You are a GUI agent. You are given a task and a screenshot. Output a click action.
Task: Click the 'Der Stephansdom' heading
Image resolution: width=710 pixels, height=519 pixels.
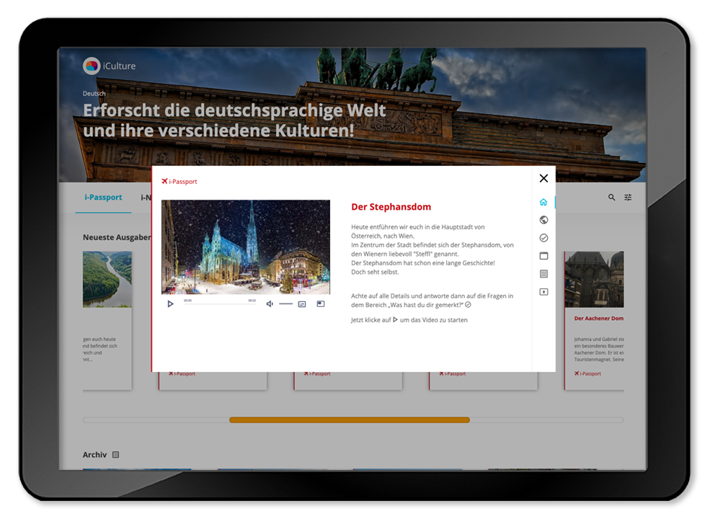click(x=391, y=207)
